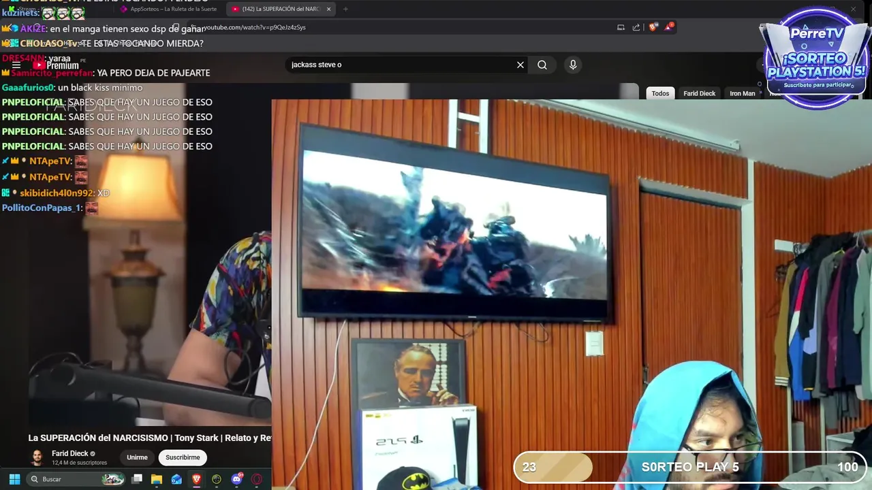Screen dimensions: 872x490
Task: Click chat username skibidich4l0n992
Action: pyautogui.click(x=57, y=193)
